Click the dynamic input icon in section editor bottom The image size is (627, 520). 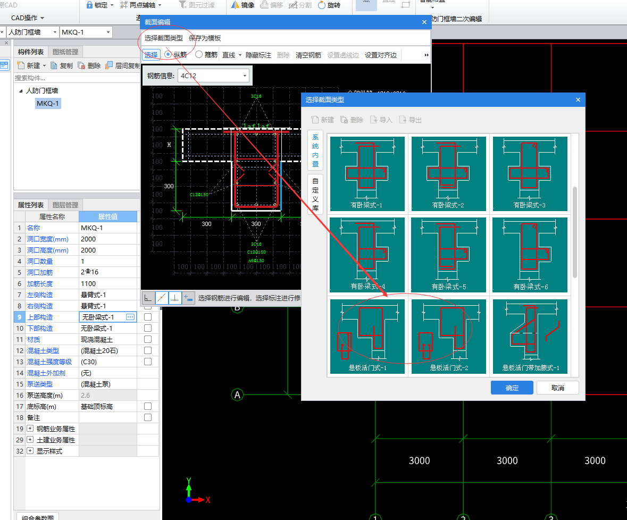tap(188, 298)
